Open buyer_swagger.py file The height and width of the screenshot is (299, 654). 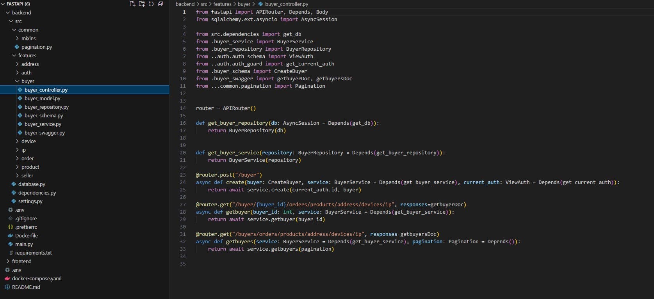[x=45, y=133]
